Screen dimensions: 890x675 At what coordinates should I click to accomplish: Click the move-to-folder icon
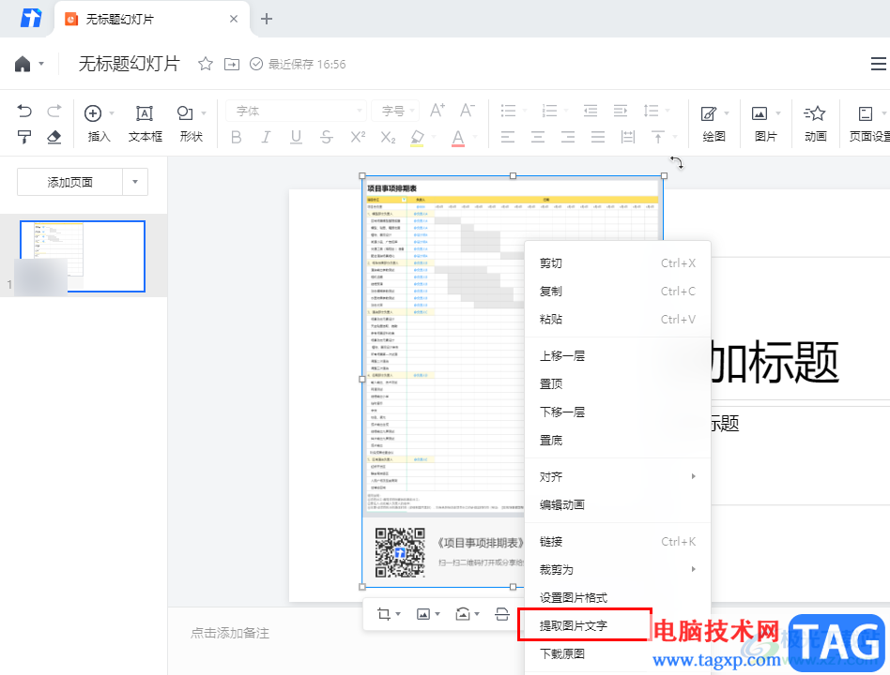tap(232, 64)
